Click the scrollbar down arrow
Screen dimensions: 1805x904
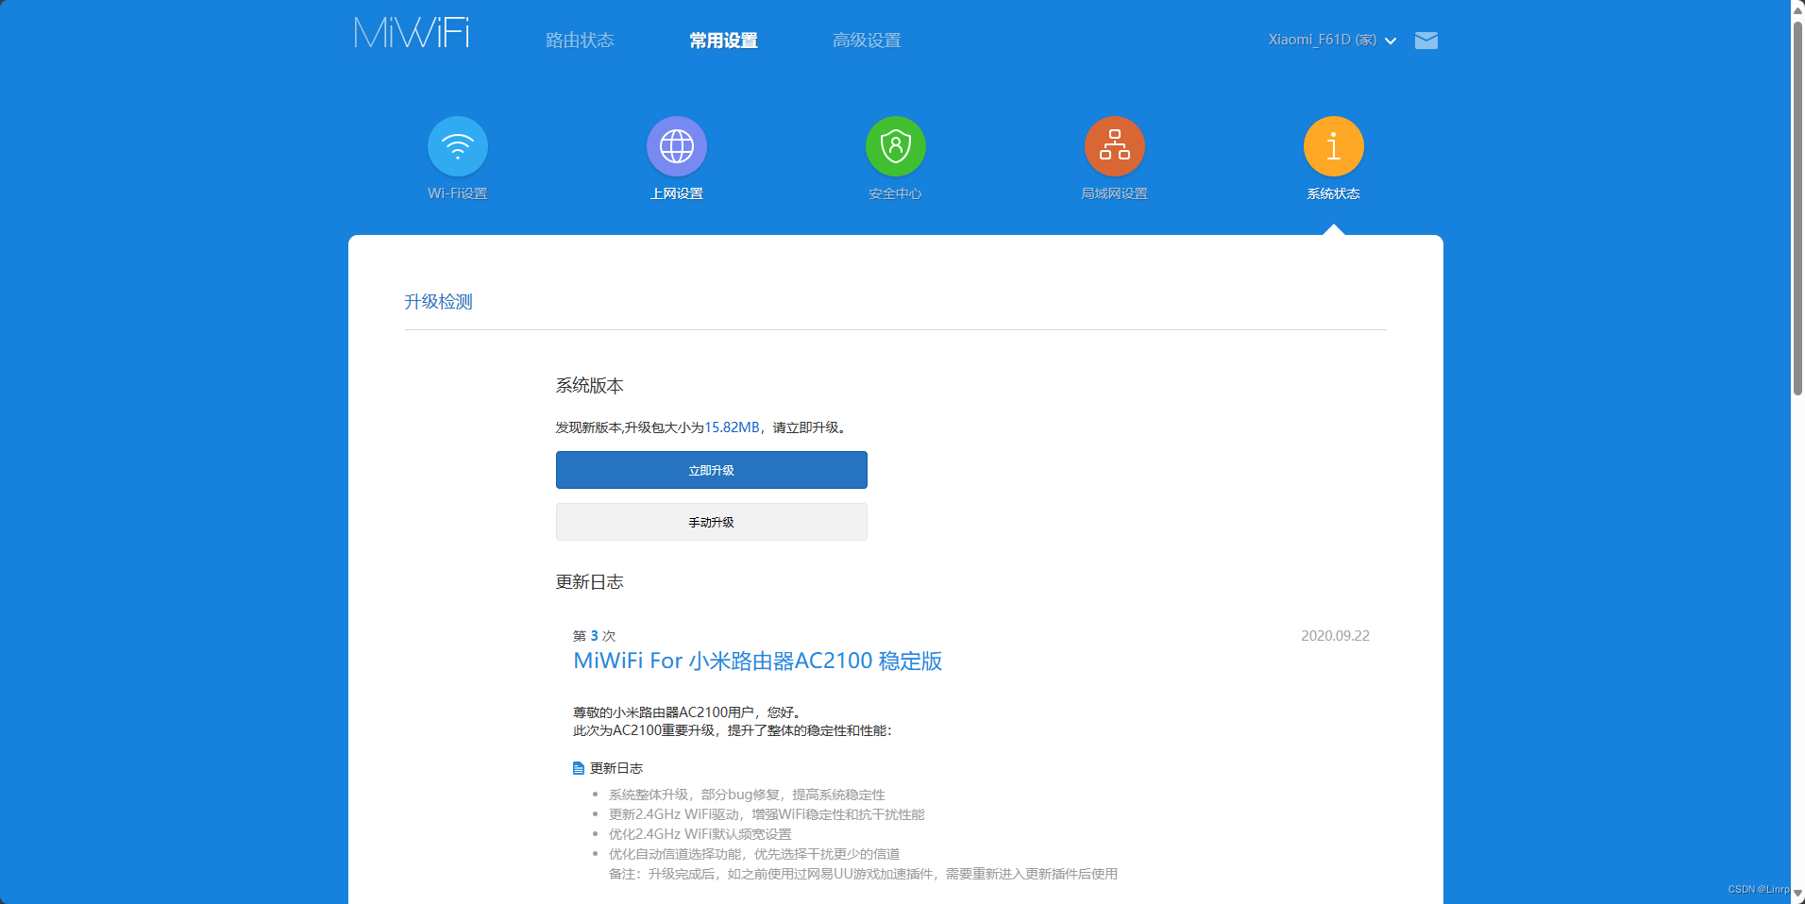coord(1797,894)
